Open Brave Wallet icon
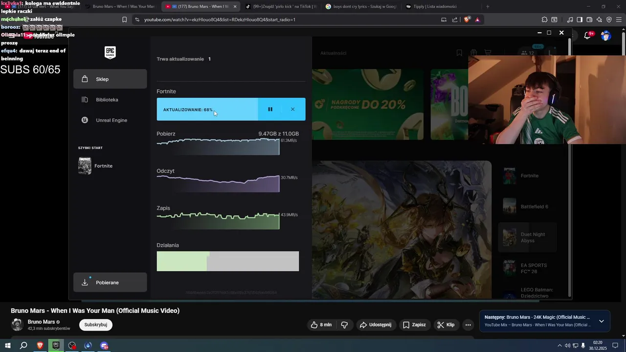 589,20
